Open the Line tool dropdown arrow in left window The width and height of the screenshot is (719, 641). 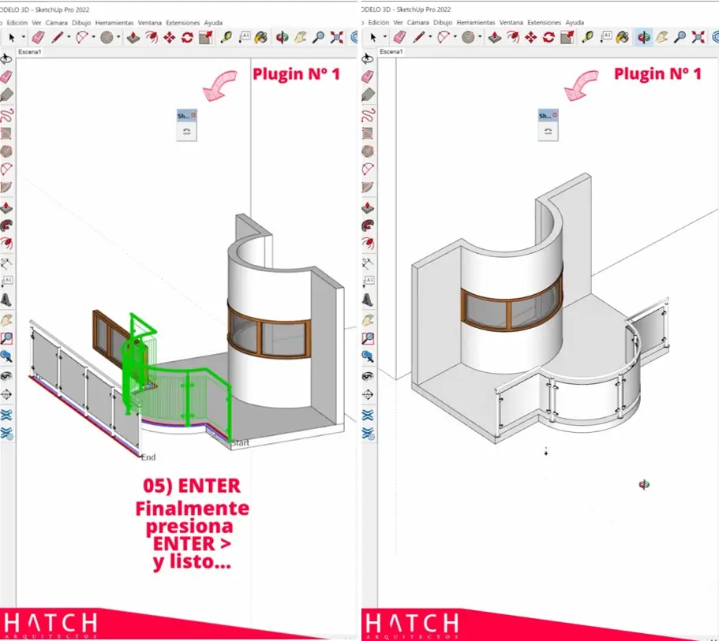point(69,37)
